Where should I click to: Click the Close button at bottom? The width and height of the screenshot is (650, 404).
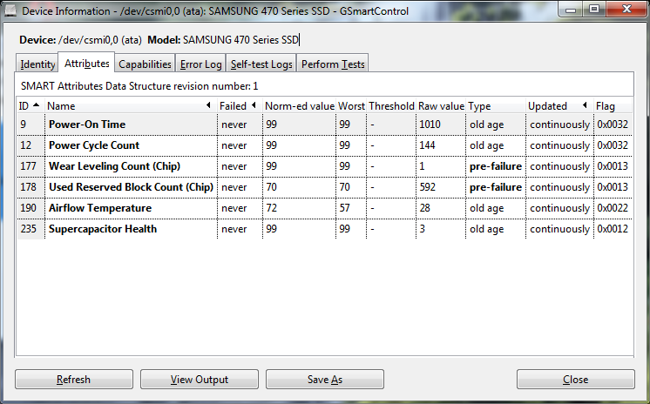[575, 380]
